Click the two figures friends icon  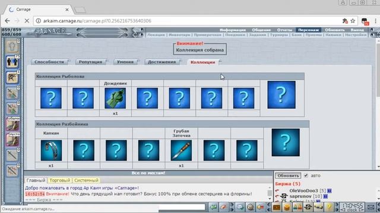pos(297,207)
